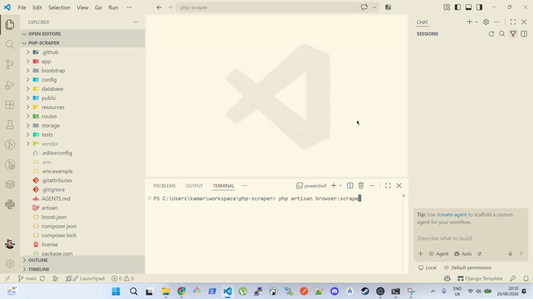This screenshot has height=299, width=533.
Task: Expand the .github folder
Action: pyautogui.click(x=83, y=52)
